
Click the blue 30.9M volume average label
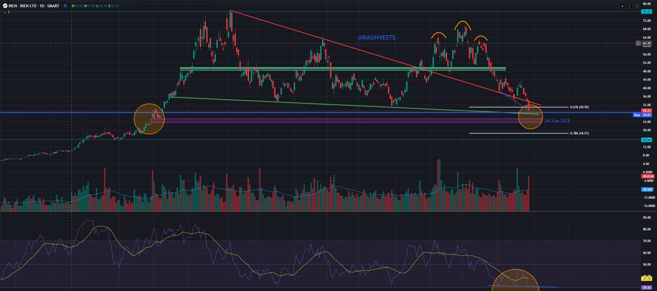point(646,189)
